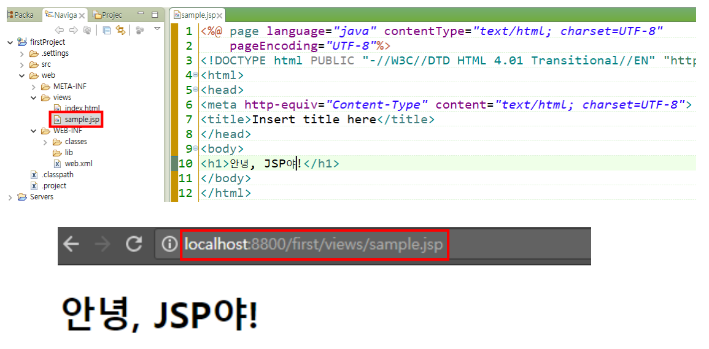This screenshot has width=709, height=349.
Task: Select the web folder row
Action: pos(48,75)
